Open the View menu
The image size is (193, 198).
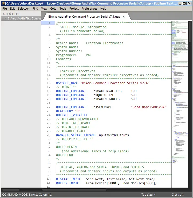(44, 9)
